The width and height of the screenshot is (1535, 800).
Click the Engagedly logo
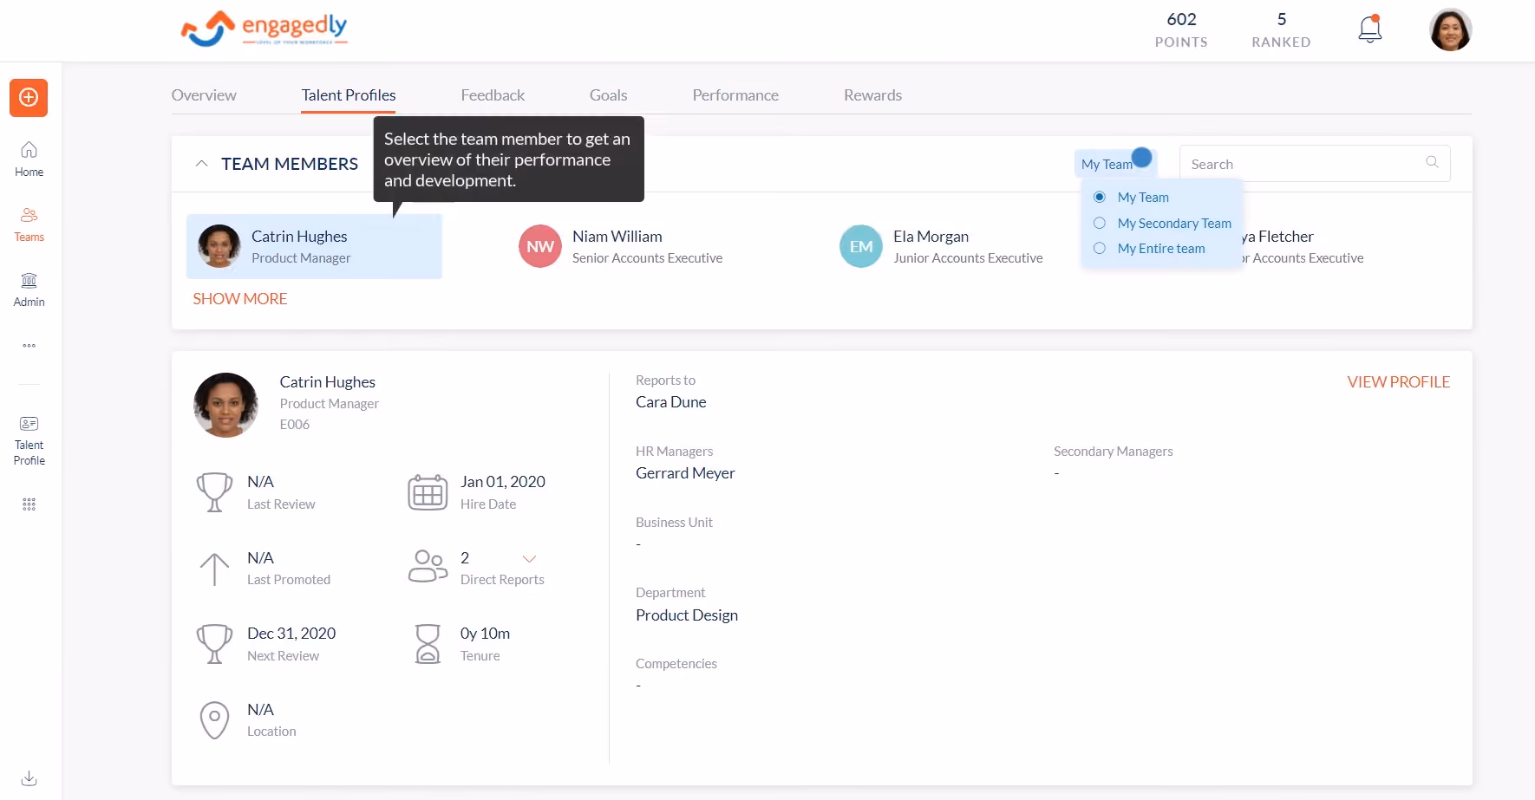click(x=264, y=29)
